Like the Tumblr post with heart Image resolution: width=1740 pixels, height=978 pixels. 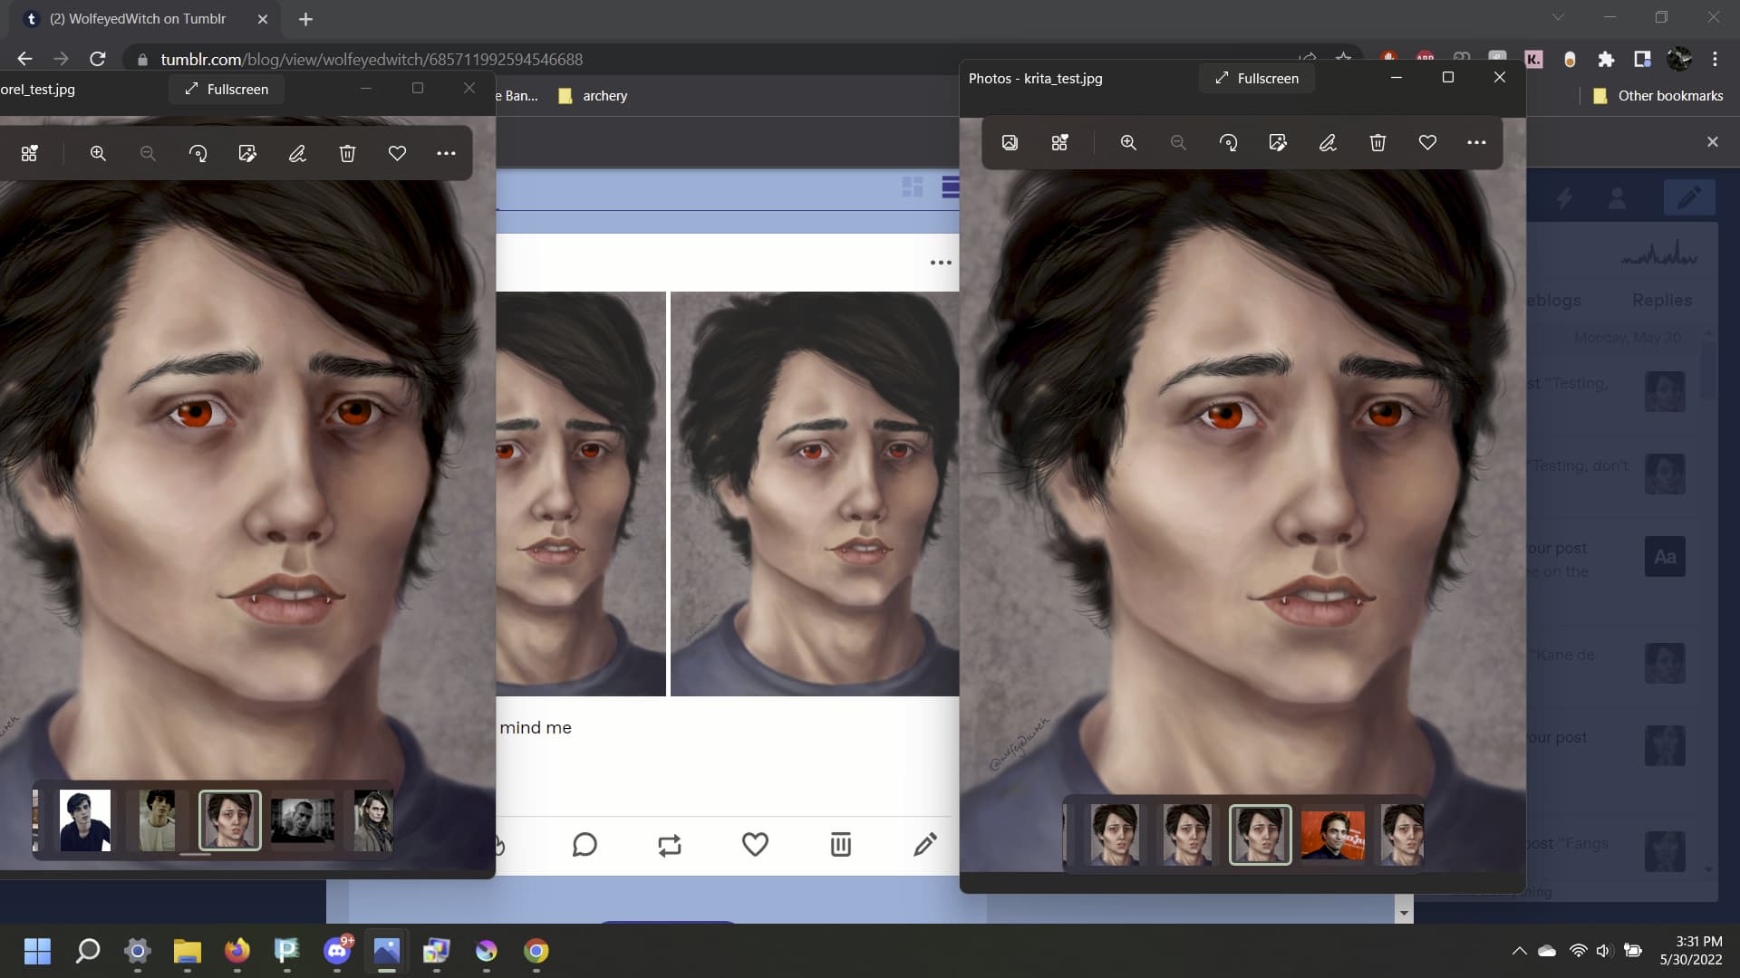pos(755,846)
